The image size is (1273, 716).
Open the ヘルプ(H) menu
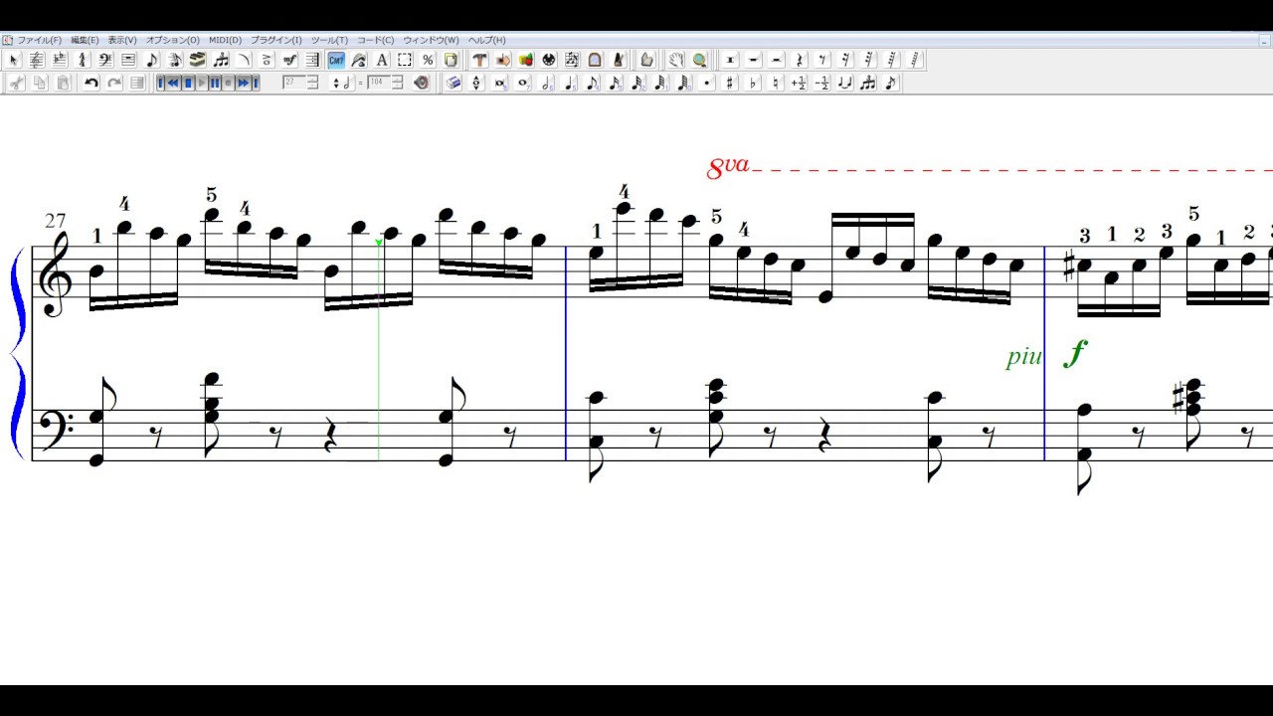pyautogui.click(x=486, y=40)
